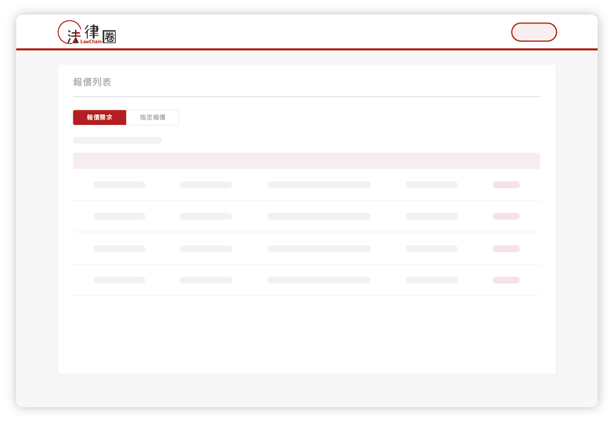The width and height of the screenshot is (613, 424).
Task: Expand the first quote row details
Action: [x=306, y=184]
